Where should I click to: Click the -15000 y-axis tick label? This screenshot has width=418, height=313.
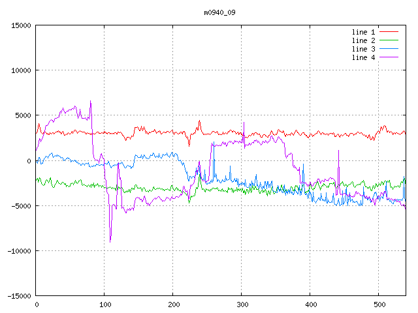point(19,295)
